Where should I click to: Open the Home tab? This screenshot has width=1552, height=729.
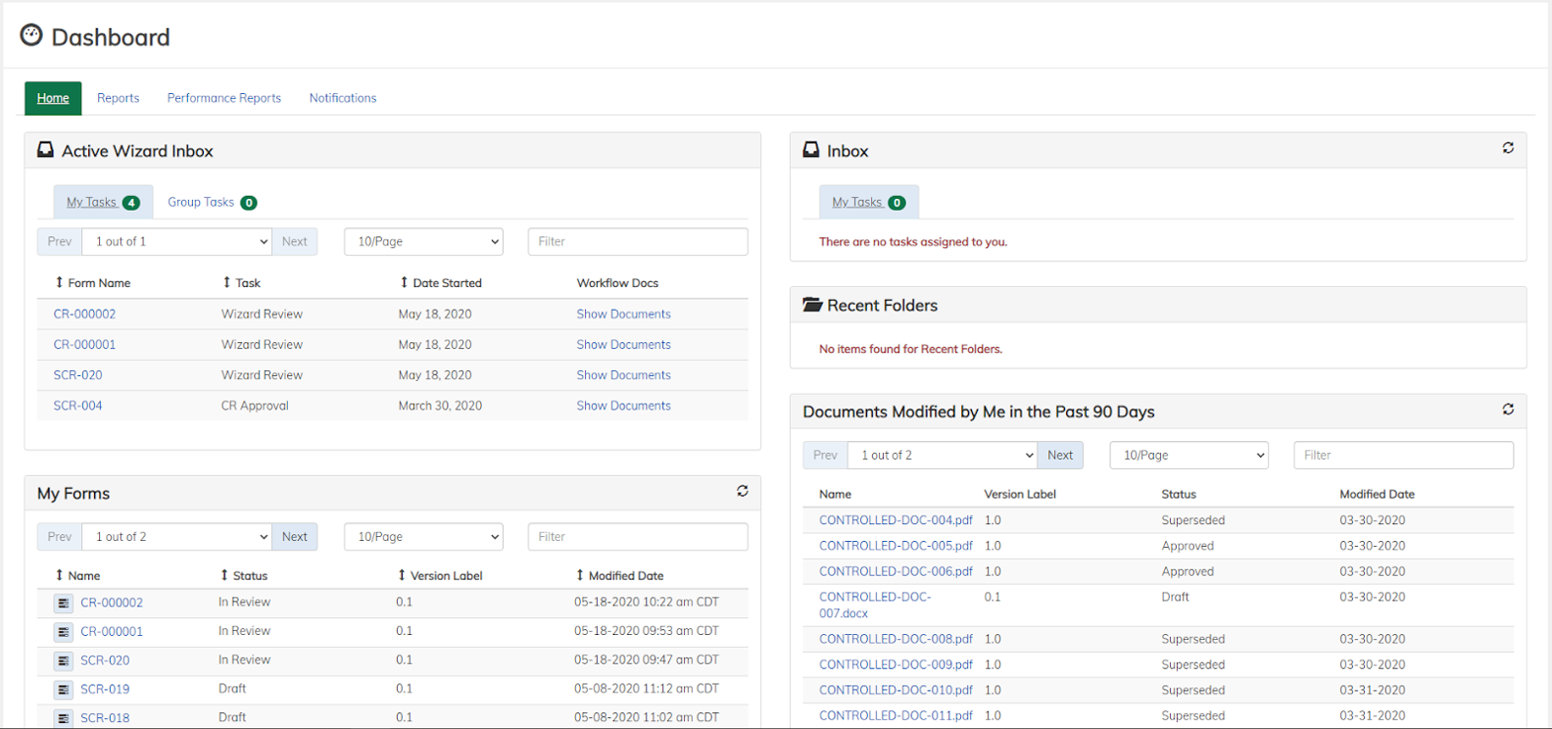point(53,98)
